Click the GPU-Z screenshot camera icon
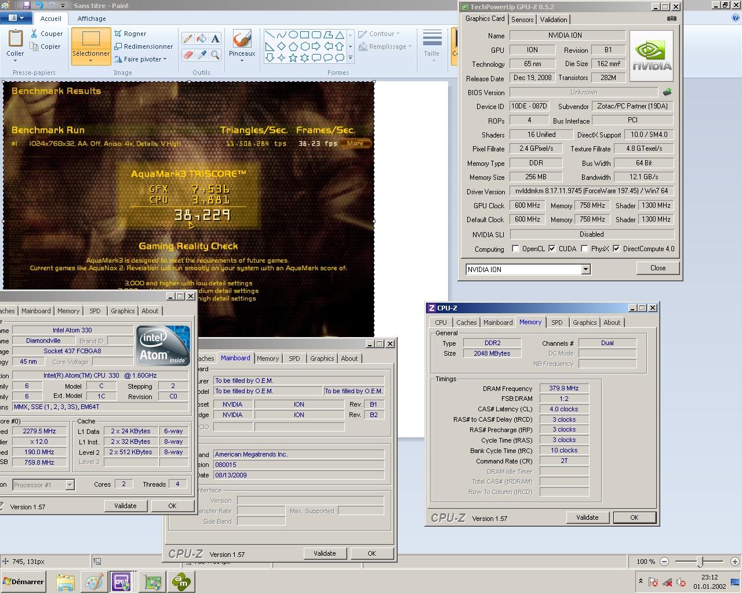Screen dimensions: 742x594 click(671, 19)
